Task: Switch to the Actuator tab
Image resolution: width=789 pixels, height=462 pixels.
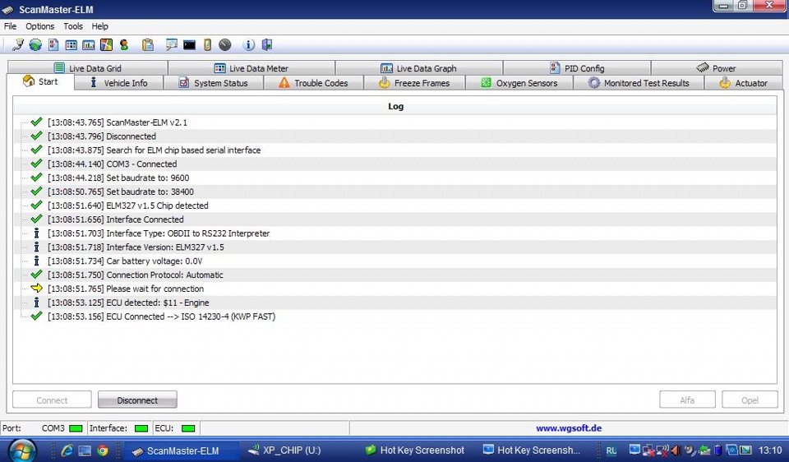Action: click(744, 83)
